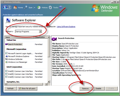Click the list's scroll right arrow
Image resolution: width=120 pixels, height=96 pixels.
46,84
